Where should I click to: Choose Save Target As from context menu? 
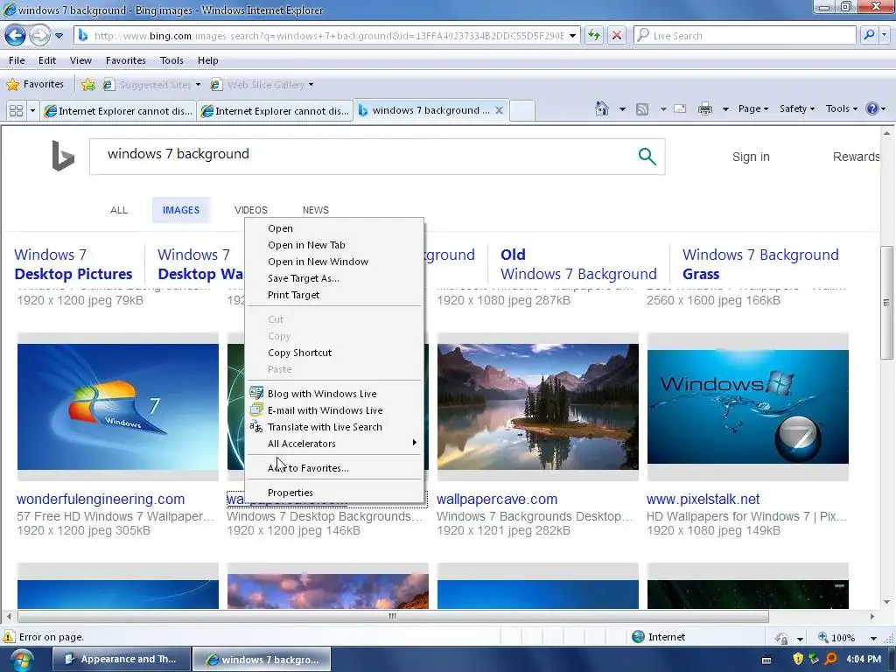335,278
